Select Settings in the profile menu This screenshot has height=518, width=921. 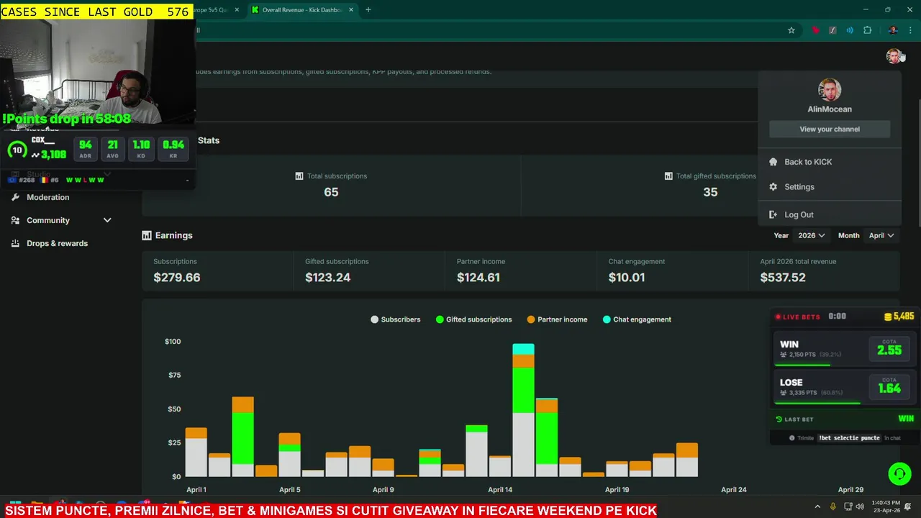(x=830, y=187)
